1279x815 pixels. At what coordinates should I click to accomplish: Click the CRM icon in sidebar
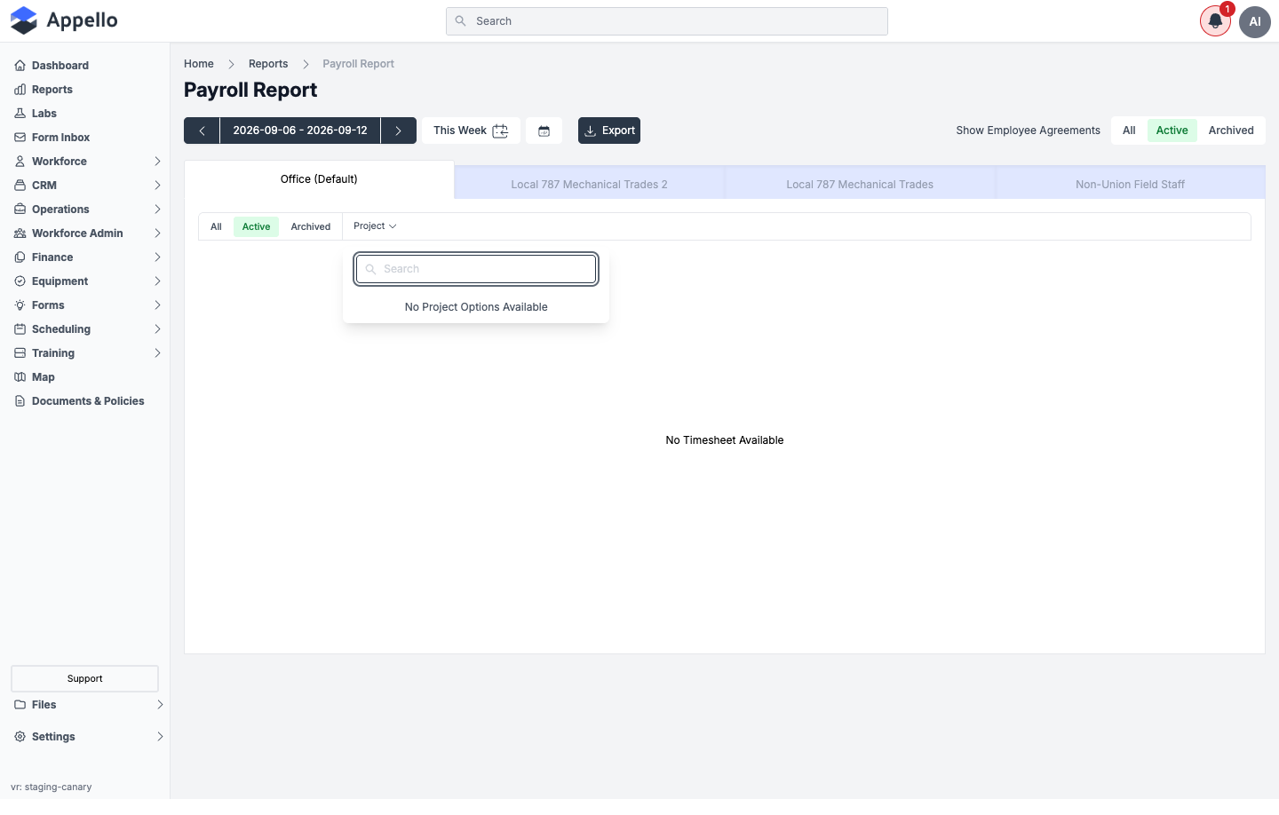tap(20, 186)
